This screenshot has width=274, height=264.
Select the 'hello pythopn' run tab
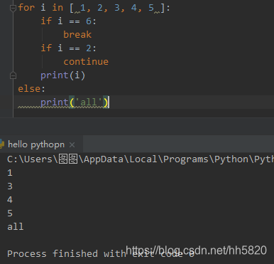coord(36,144)
